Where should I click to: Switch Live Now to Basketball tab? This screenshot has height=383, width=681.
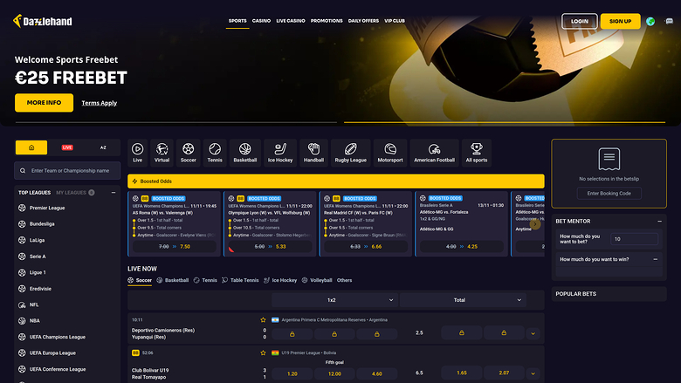(173, 280)
